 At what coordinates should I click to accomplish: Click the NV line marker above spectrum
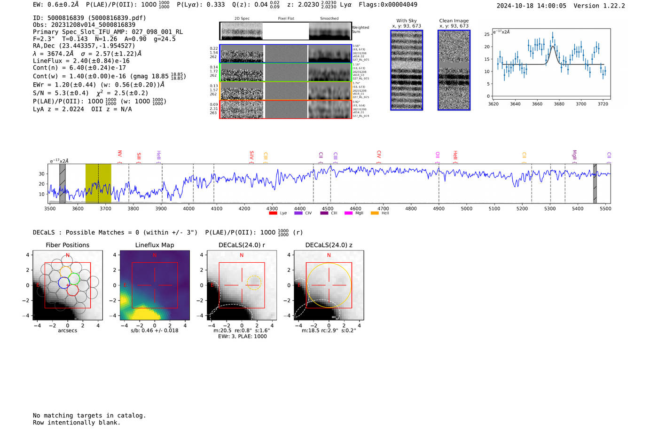120,156
